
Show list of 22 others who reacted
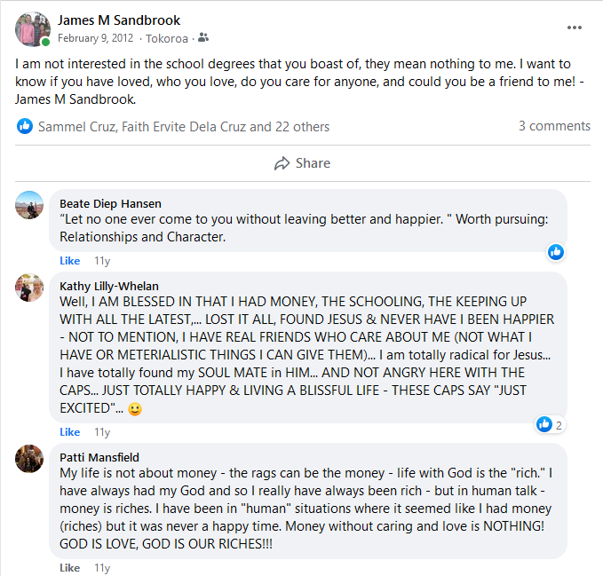tap(290, 127)
